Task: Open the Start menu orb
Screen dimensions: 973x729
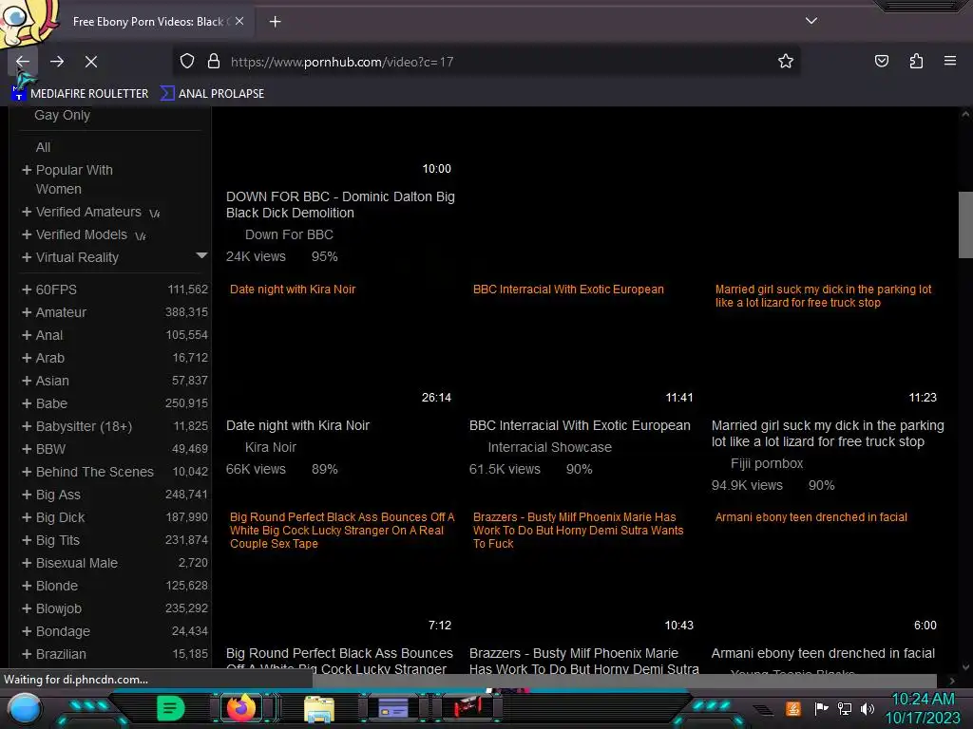Action: click(x=25, y=708)
